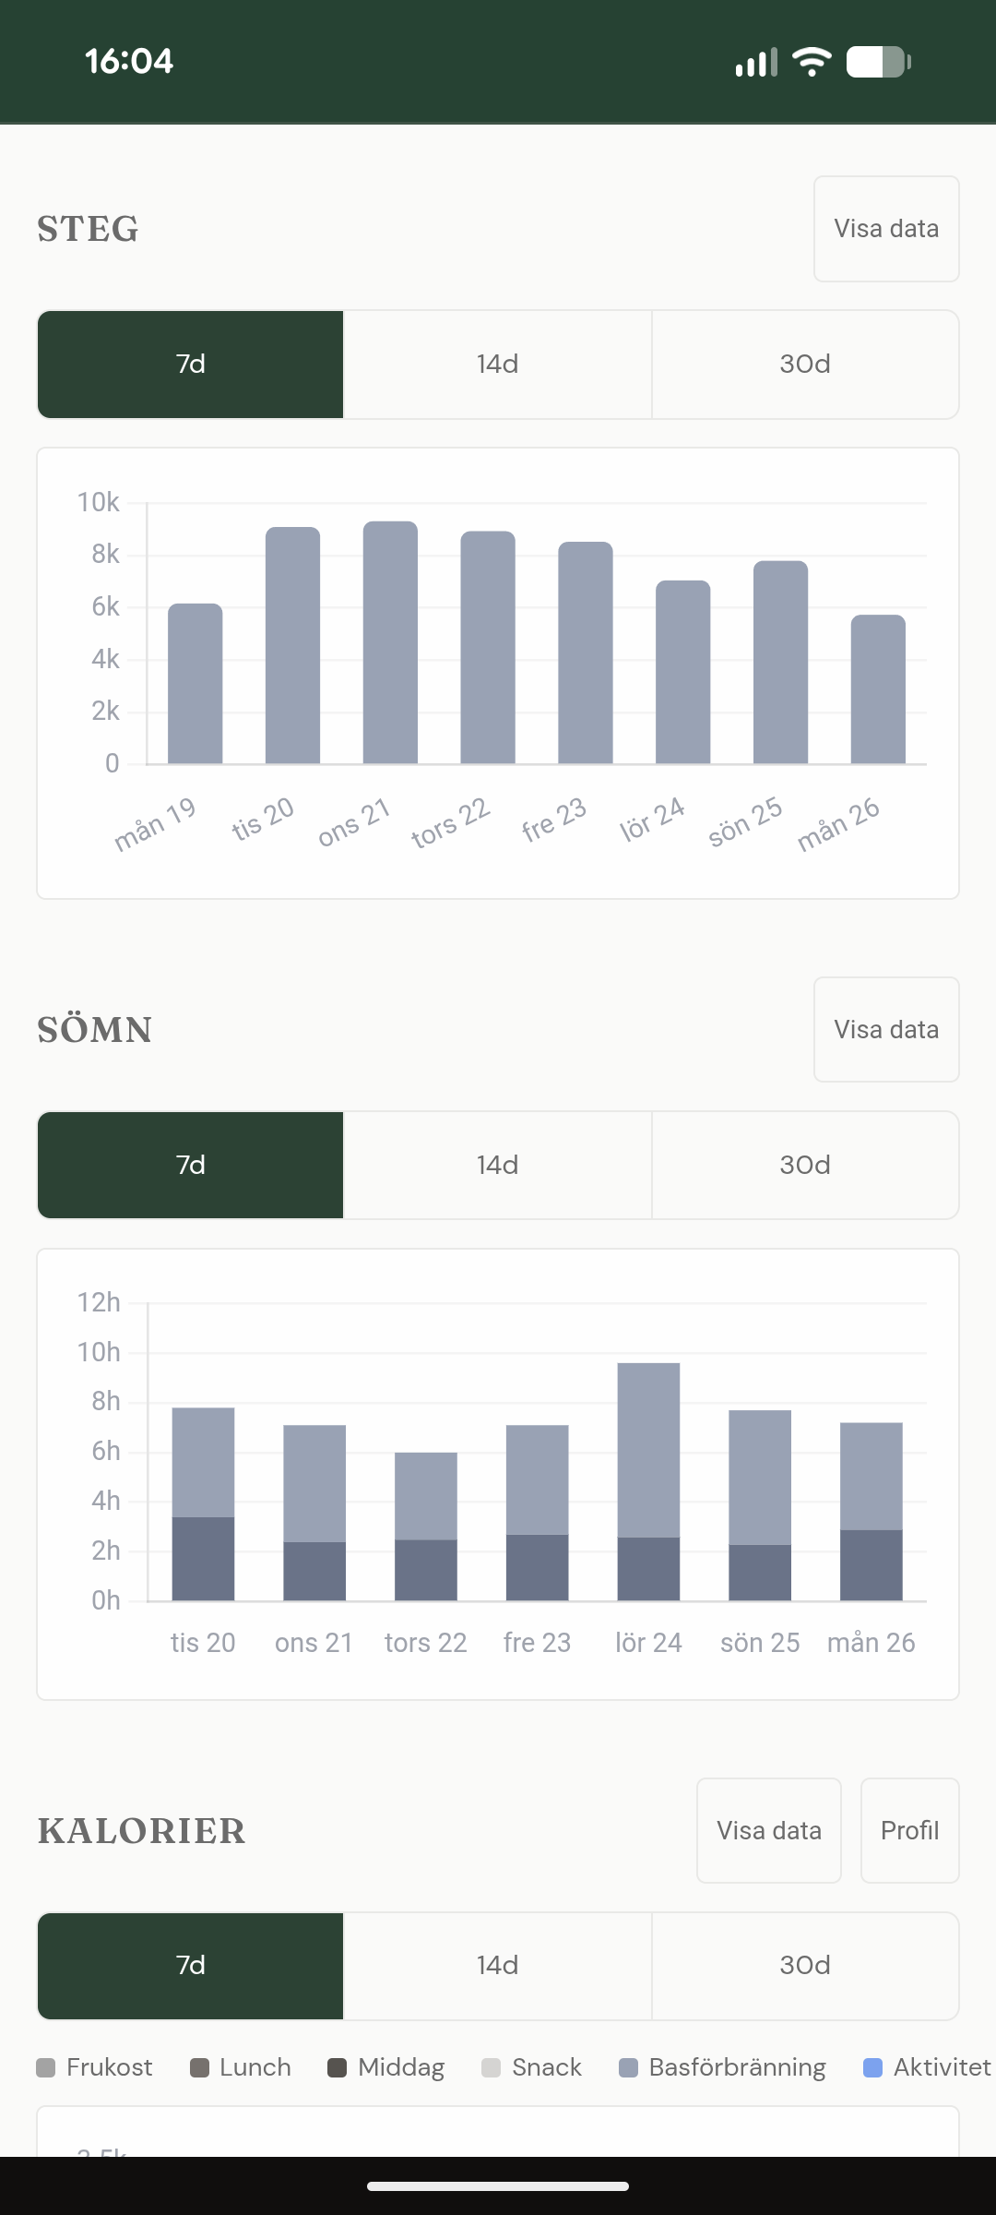
Task: Open the Kalorier Profil button
Action: click(909, 1830)
